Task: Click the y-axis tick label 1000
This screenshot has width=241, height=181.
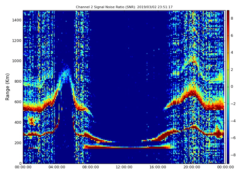Action: [17, 61]
